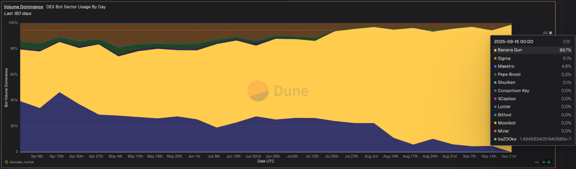Click the Aug 3rd date label

tap(371, 156)
